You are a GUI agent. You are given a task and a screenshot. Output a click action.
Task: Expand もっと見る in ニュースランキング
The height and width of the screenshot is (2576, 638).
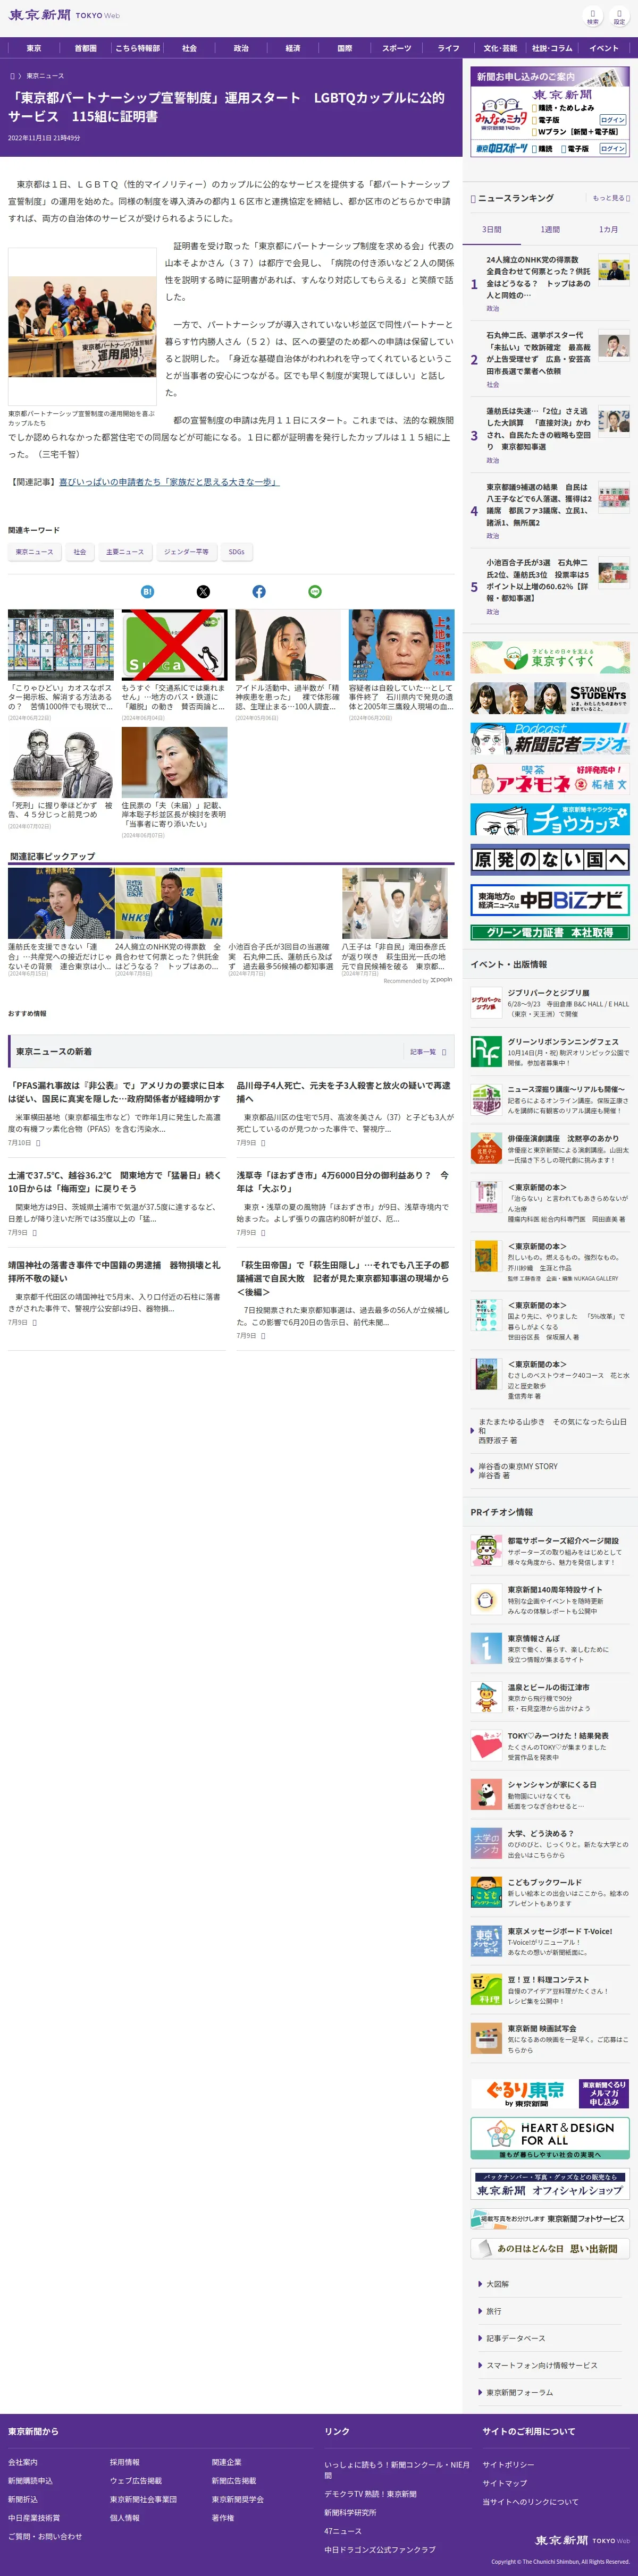click(x=611, y=198)
